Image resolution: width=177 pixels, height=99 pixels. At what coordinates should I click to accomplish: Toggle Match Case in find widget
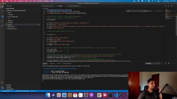pyautogui.click(x=143, y=11)
